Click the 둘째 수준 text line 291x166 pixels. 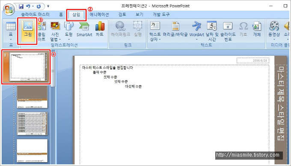(100, 72)
